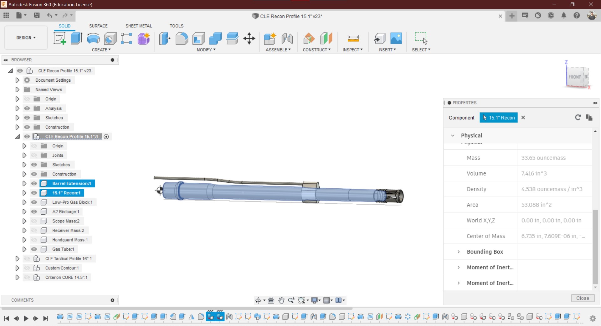Click the Extrude tool icon
Screen dimensions: 601x326
77,38
